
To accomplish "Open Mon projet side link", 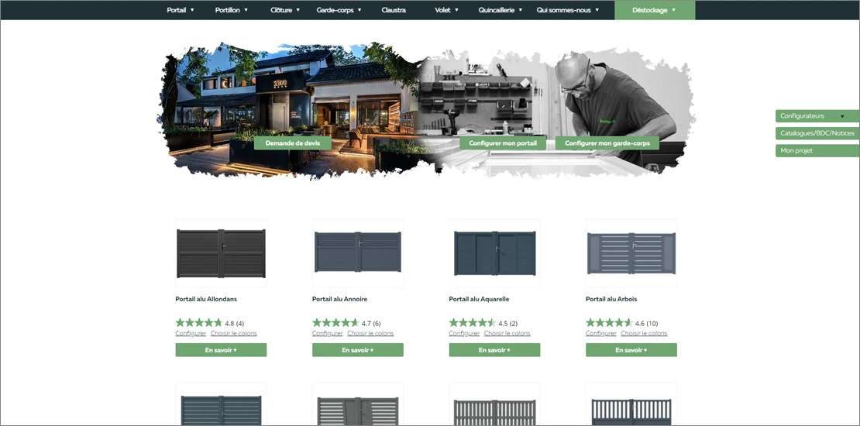I will [817, 150].
